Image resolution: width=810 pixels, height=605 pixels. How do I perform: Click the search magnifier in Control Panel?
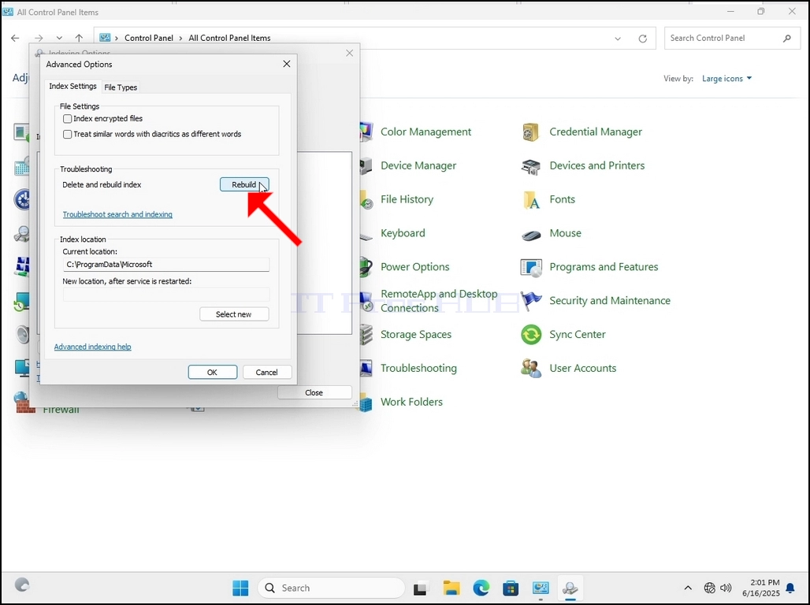pos(786,39)
